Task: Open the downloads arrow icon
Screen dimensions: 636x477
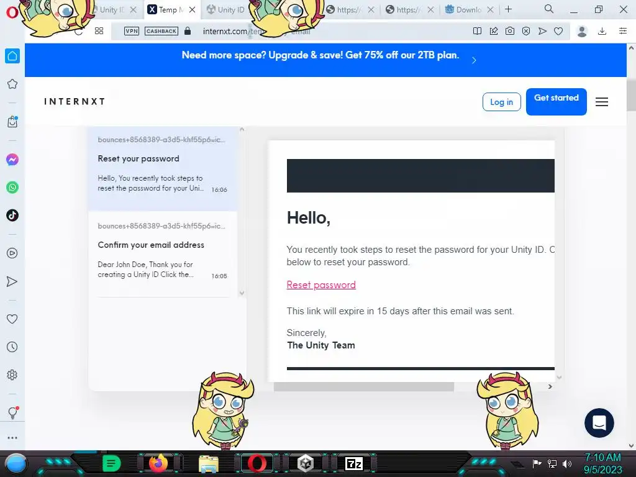Action: pos(602,31)
